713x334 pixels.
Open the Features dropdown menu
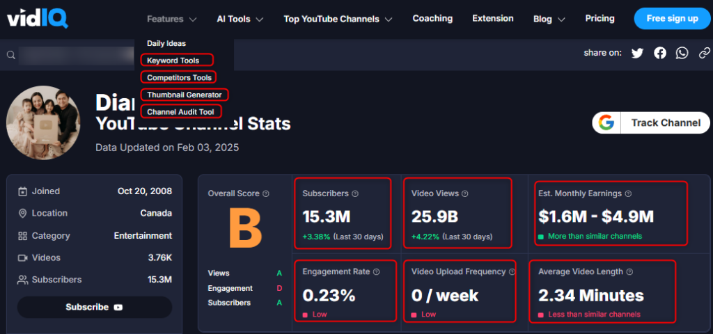171,19
